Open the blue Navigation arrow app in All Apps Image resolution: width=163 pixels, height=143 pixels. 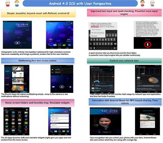pos(26,127)
